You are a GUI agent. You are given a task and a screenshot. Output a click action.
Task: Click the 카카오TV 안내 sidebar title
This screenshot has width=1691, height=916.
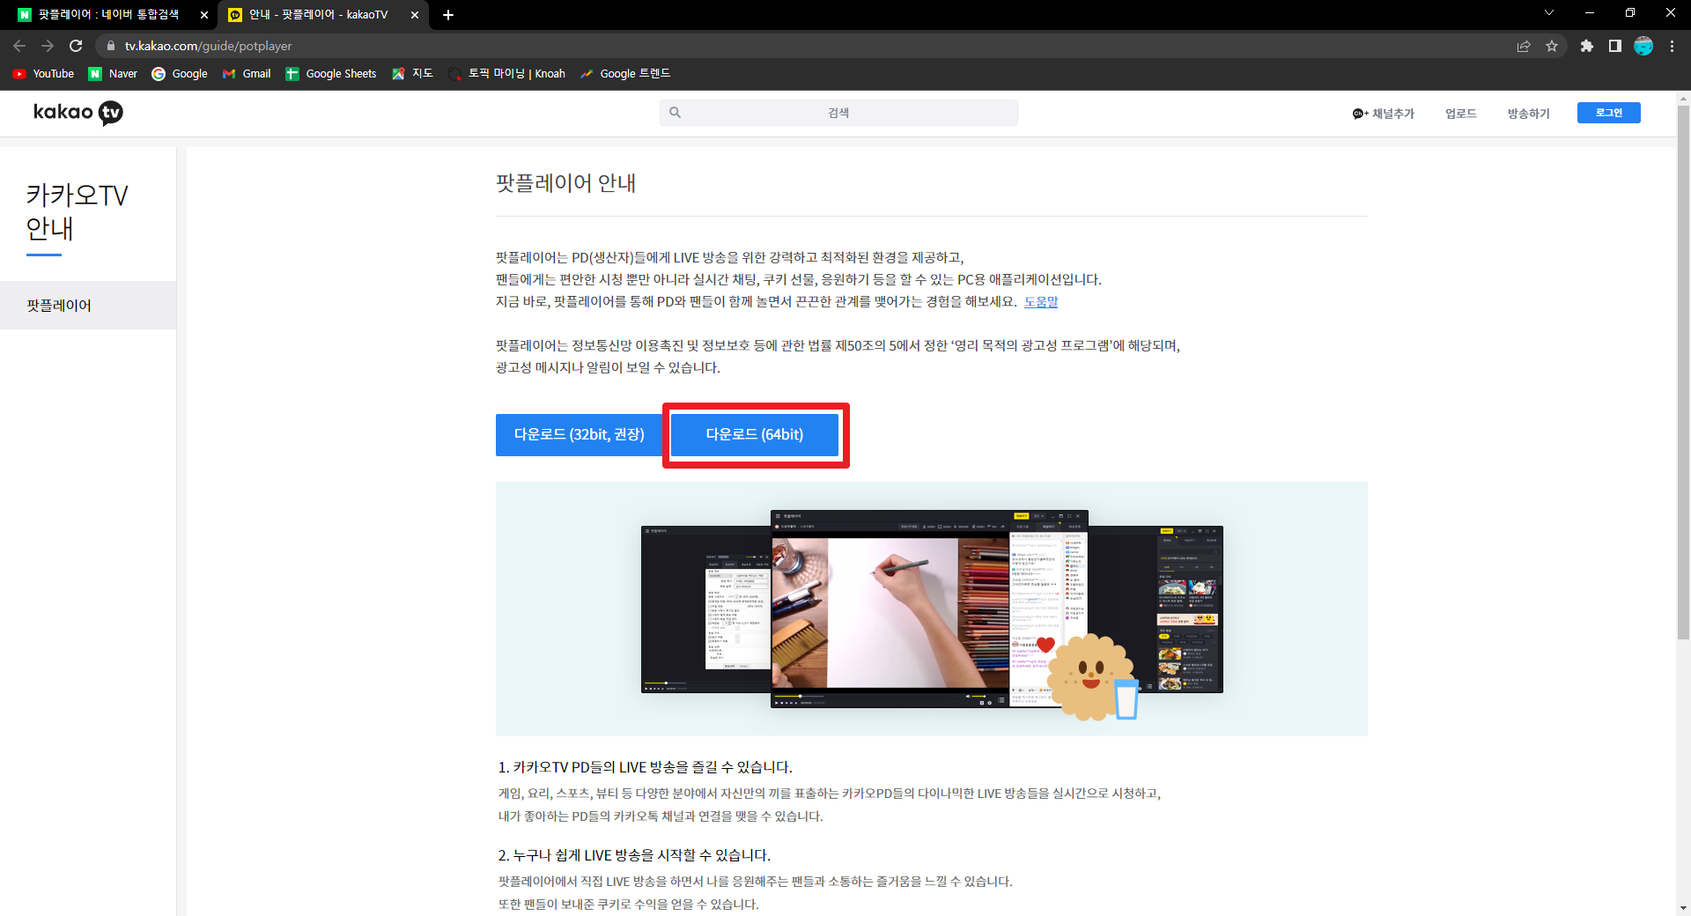(78, 212)
